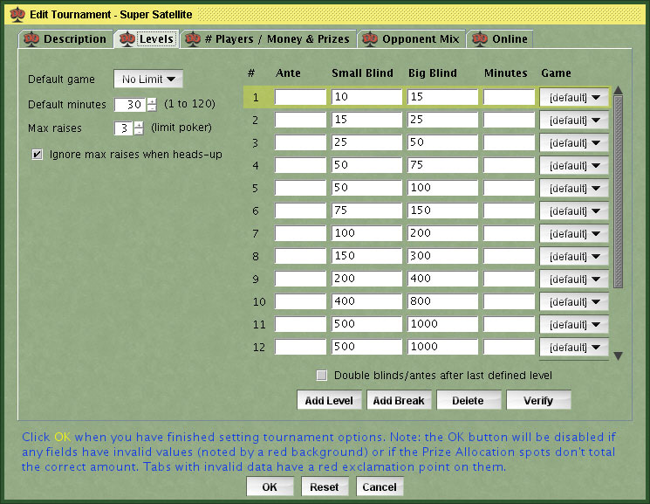Decrease Default minutes with down spinner arrow
The height and width of the screenshot is (504, 650).
tap(151, 108)
